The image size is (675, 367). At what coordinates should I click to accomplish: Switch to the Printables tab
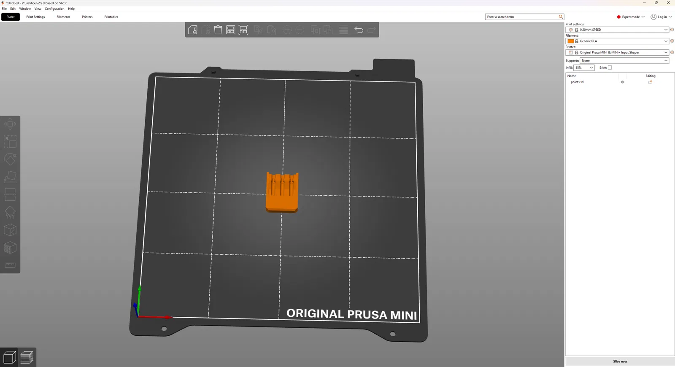click(x=111, y=17)
